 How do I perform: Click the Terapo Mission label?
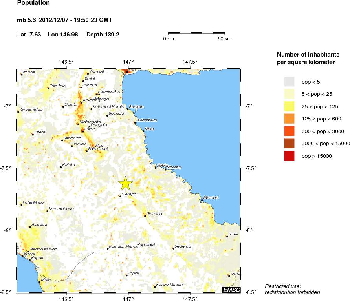(44, 249)
